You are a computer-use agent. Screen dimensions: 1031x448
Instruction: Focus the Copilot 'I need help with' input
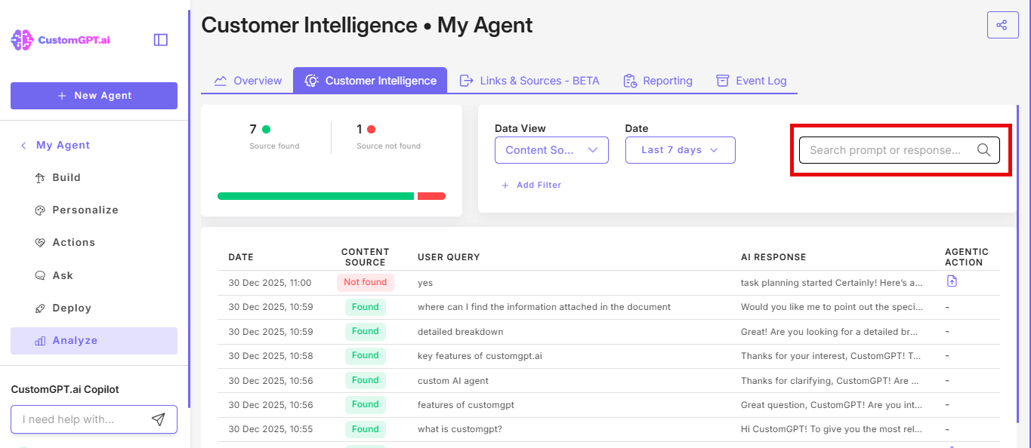tap(94, 419)
